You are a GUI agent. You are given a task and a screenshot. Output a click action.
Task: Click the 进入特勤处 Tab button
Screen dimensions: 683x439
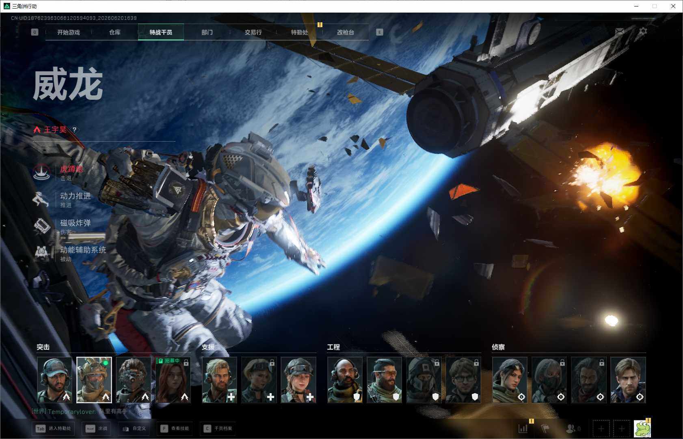coord(54,428)
